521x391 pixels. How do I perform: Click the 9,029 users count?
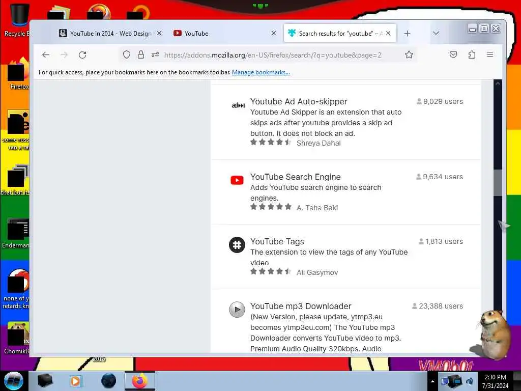click(x=440, y=101)
